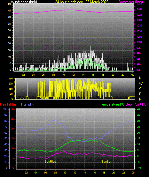Click the '24 hour graph day : 07 March 2026' title
Viewport: 149px width, 177px height.
pos(82,2)
